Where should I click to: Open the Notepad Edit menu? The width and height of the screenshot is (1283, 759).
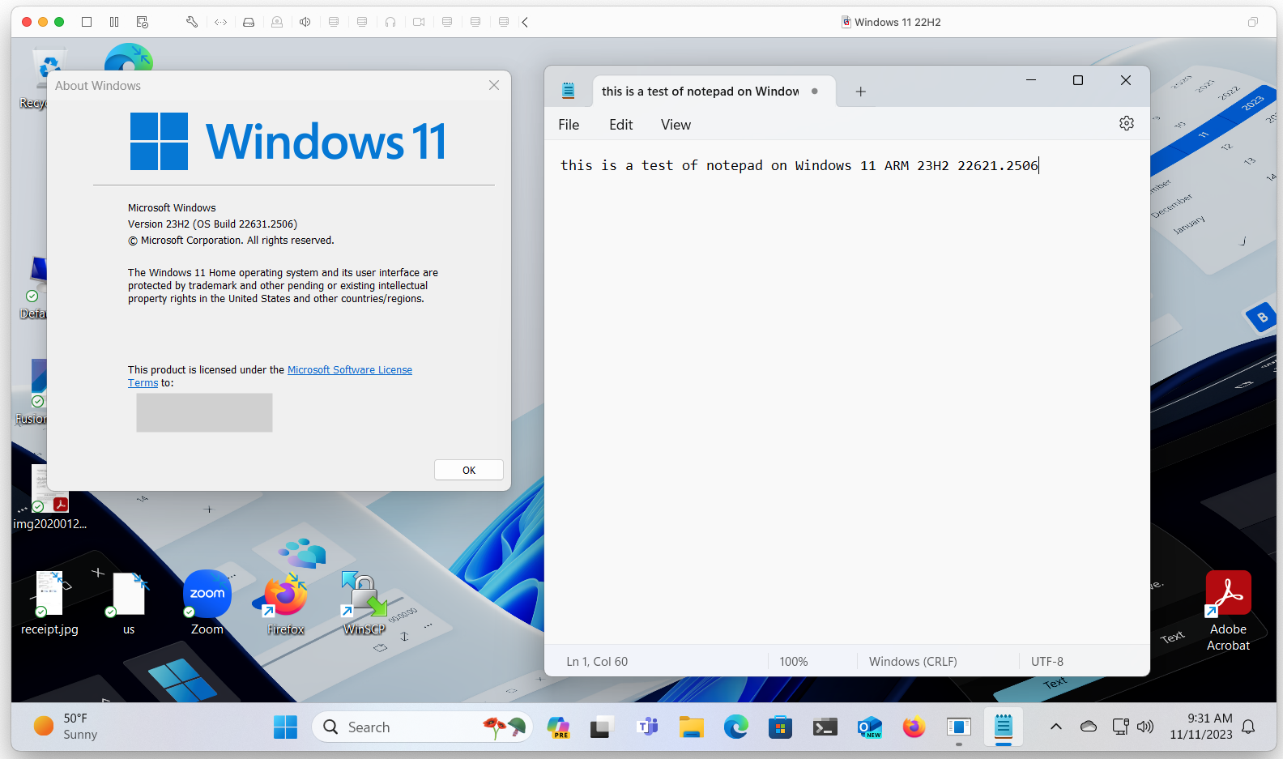[621, 125]
